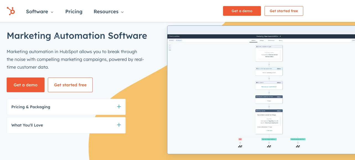Click Get a demo under the hero text
355x160 pixels.
pyautogui.click(x=25, y=85)
